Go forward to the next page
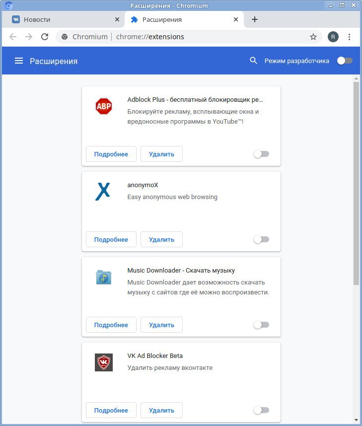 [29, 37]
